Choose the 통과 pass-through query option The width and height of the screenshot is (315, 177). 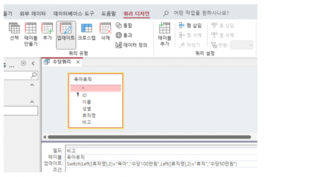click(124, 35)
